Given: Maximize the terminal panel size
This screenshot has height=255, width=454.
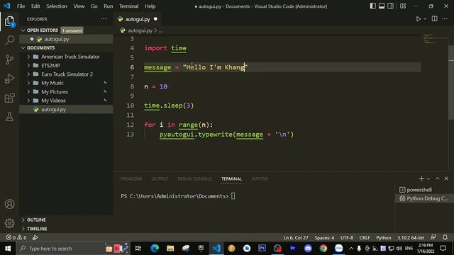Looking at the screenshot, I should pyautogui.click(x=438, y=178).
